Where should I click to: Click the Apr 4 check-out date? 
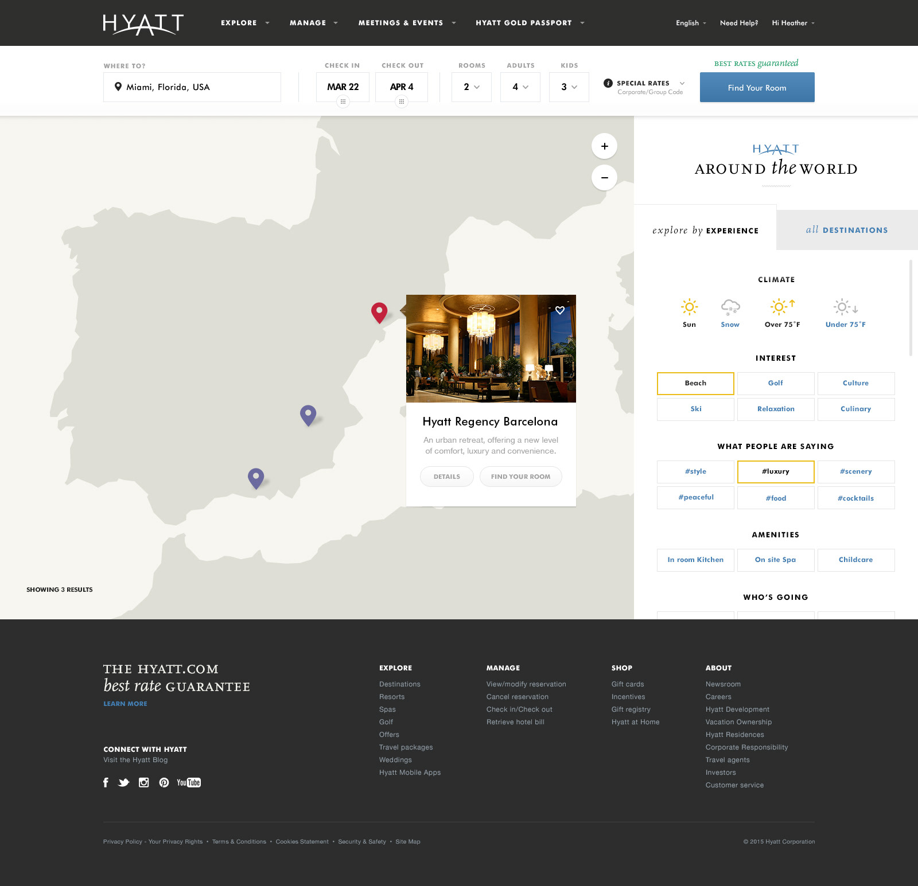402,87
